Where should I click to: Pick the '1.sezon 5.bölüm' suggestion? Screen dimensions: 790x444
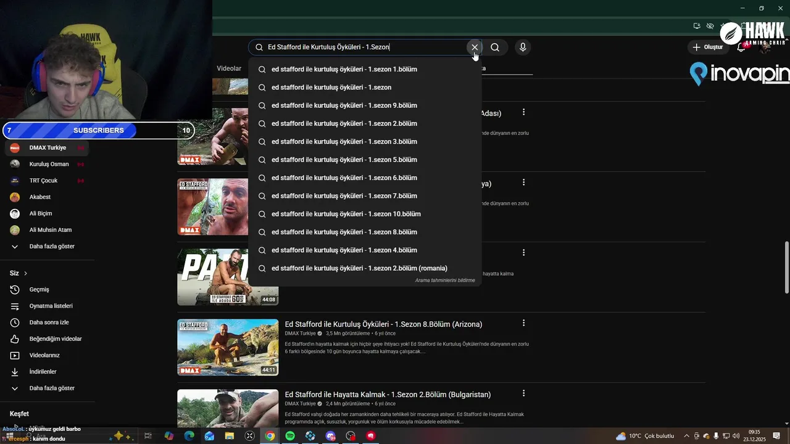[364, 160]
